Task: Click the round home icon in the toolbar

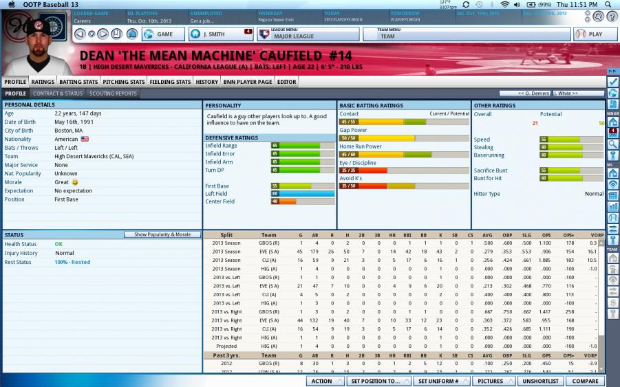Action: 132,34
